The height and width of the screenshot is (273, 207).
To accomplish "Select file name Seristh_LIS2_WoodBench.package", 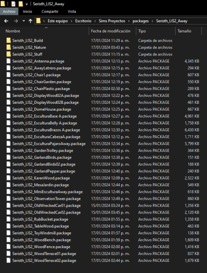I will (42, 240).
